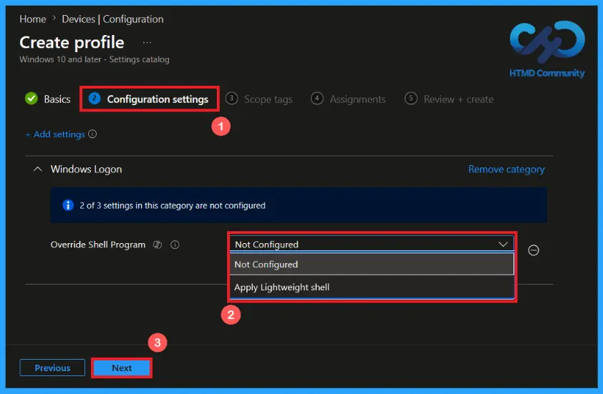Image resolution: width=603 pixels, height=394 pixels.
Task: Collapse the Windows Logon category
Action: click(38, 169)
